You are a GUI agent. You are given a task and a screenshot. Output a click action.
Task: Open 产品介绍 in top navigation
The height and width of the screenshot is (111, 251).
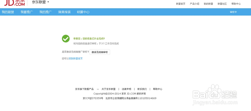tap(195, 4)
